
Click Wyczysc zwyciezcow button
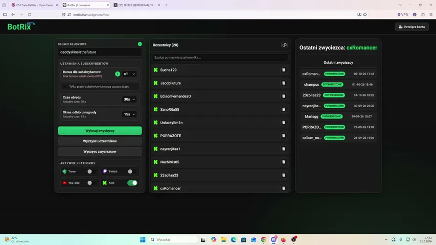pos(100,152)
